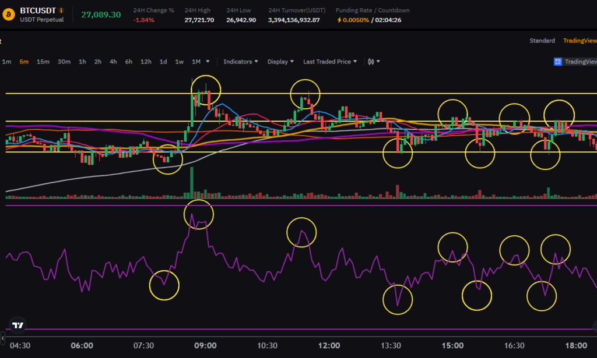Switch to TradingView chart view
The height and width of the screenshot is (358, 597).
point(580,41)
